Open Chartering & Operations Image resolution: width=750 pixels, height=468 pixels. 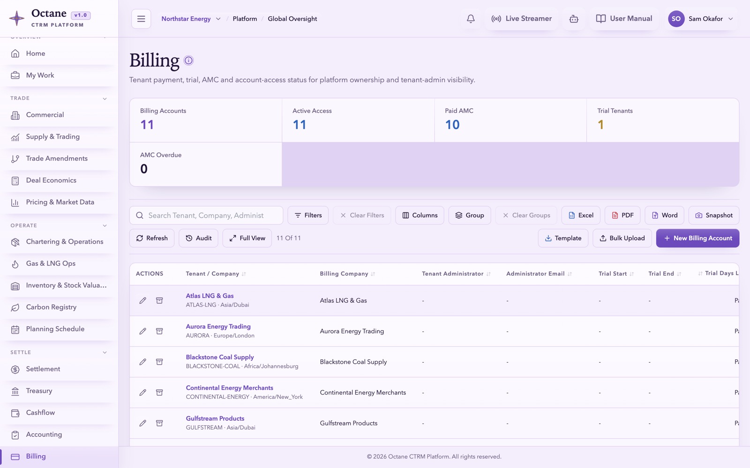point(59,241)
